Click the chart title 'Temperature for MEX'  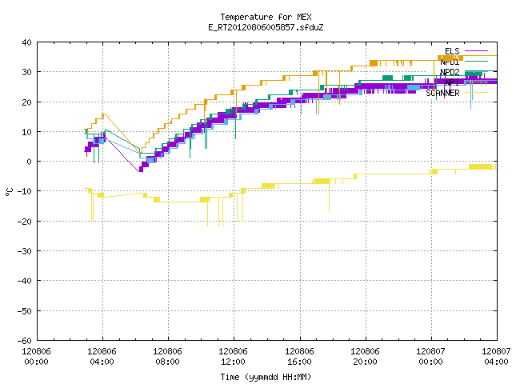[x=266, y=17]
